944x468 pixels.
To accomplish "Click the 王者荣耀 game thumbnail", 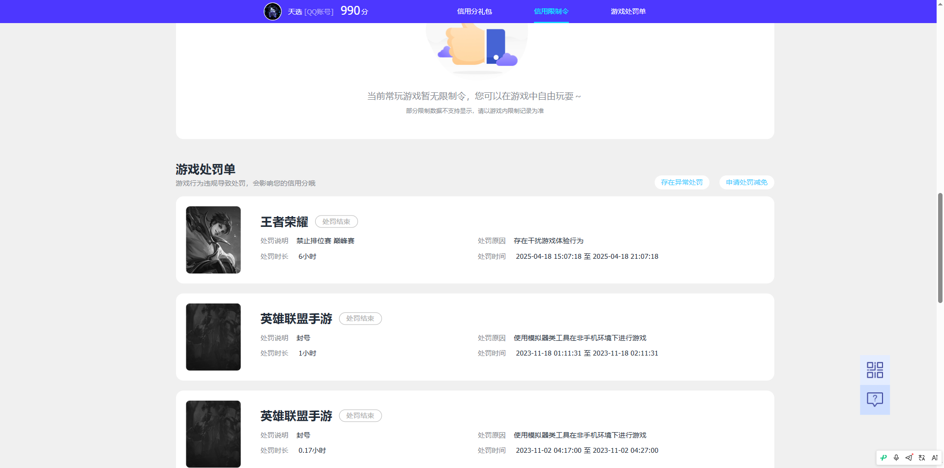I will pyautogui.click(x=213, y=240).
